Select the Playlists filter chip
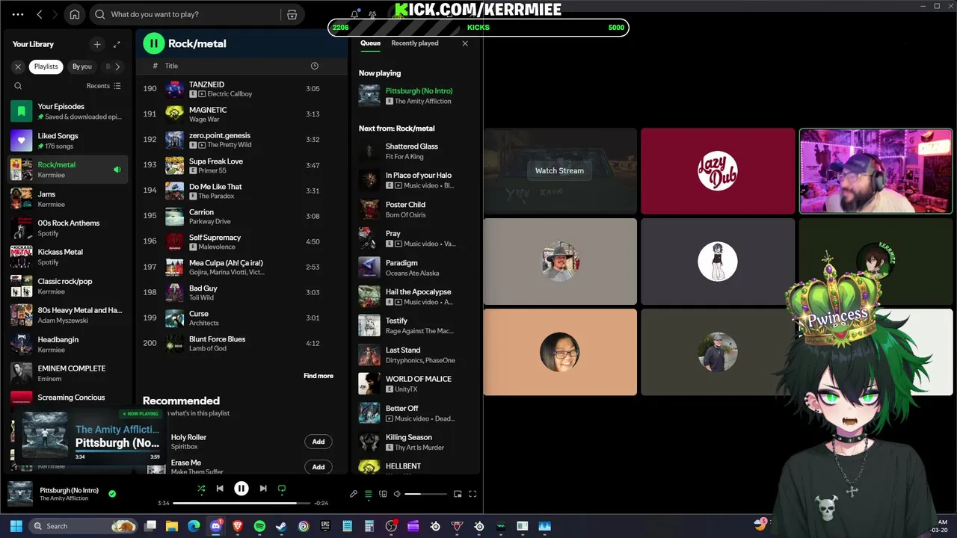The image size is (957, 538). click(46, 67)
